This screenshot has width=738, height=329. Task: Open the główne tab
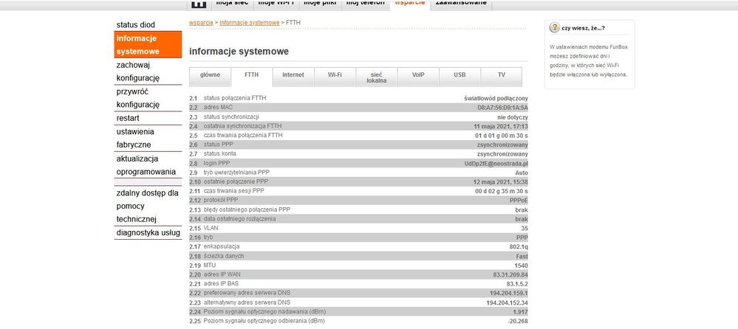click(210, 75)
